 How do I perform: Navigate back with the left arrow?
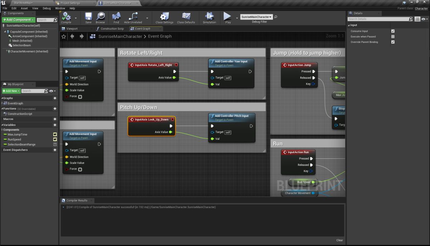72,36
